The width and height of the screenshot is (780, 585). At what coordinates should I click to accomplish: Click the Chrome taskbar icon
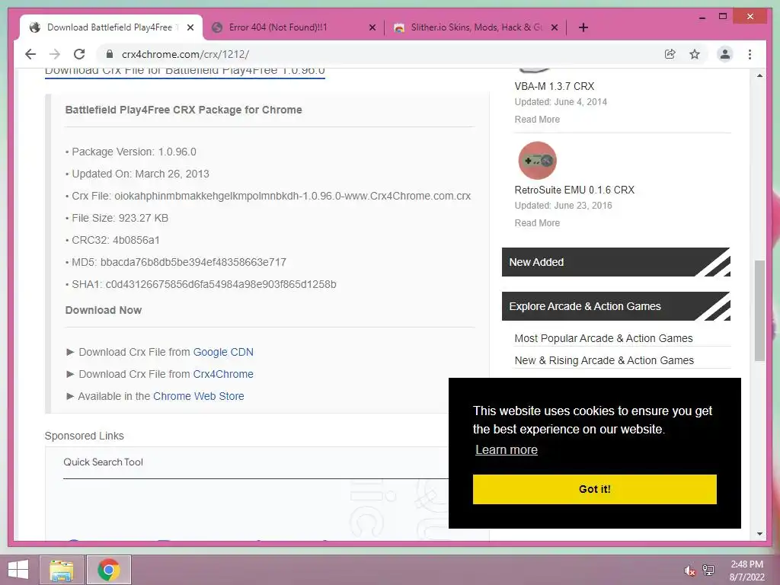pyautogui.click(x=109, y=570)
